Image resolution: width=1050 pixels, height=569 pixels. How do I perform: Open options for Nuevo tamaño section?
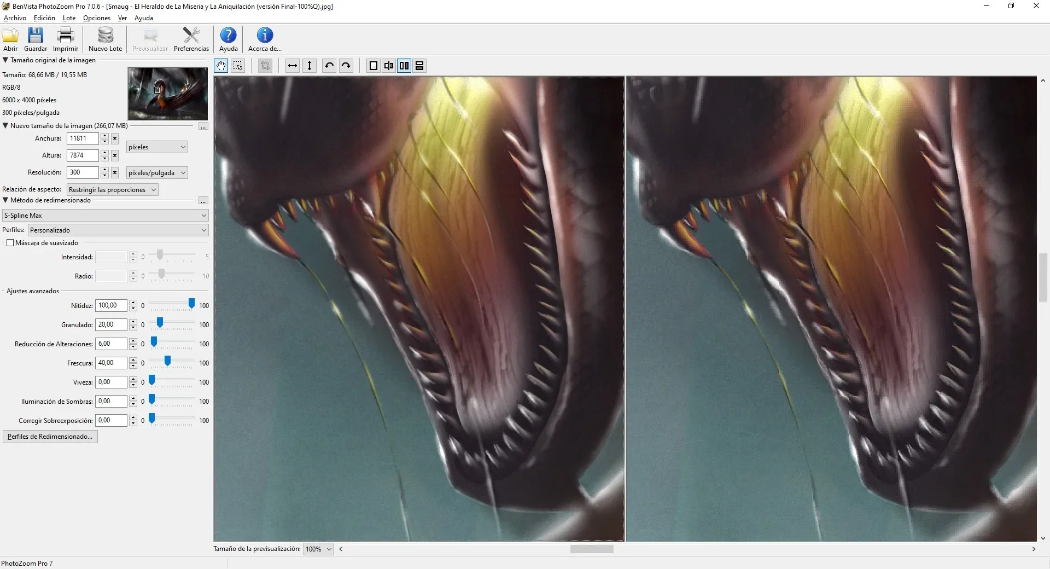[203, 126]
